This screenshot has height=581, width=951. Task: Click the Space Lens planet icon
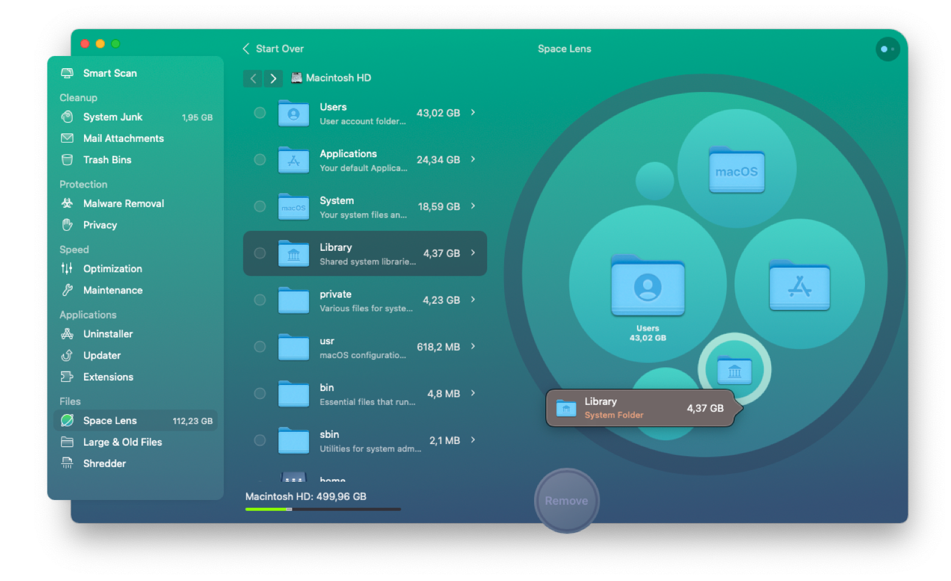[x=67, y=421]
